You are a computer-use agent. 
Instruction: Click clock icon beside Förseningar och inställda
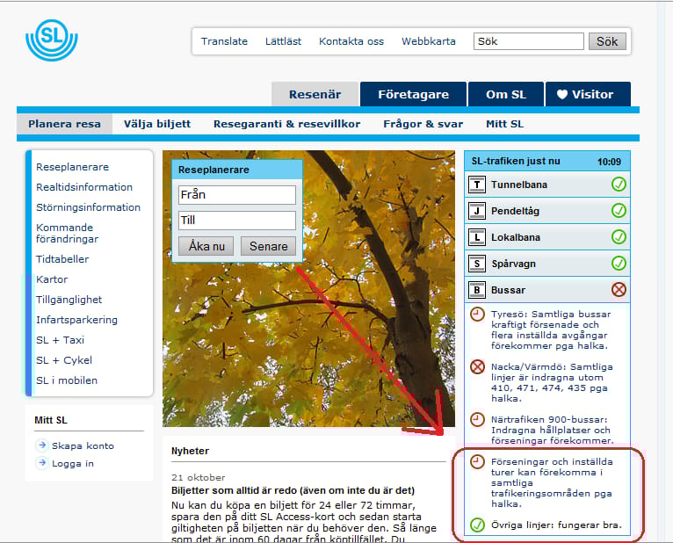tap(477, 462)
